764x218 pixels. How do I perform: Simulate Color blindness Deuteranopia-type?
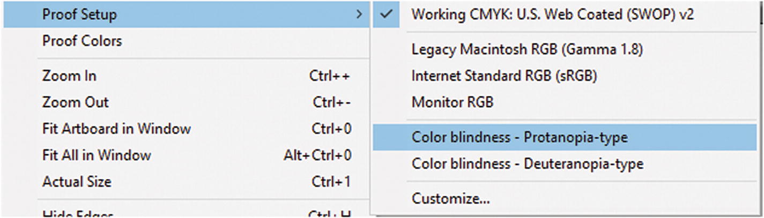527,164
